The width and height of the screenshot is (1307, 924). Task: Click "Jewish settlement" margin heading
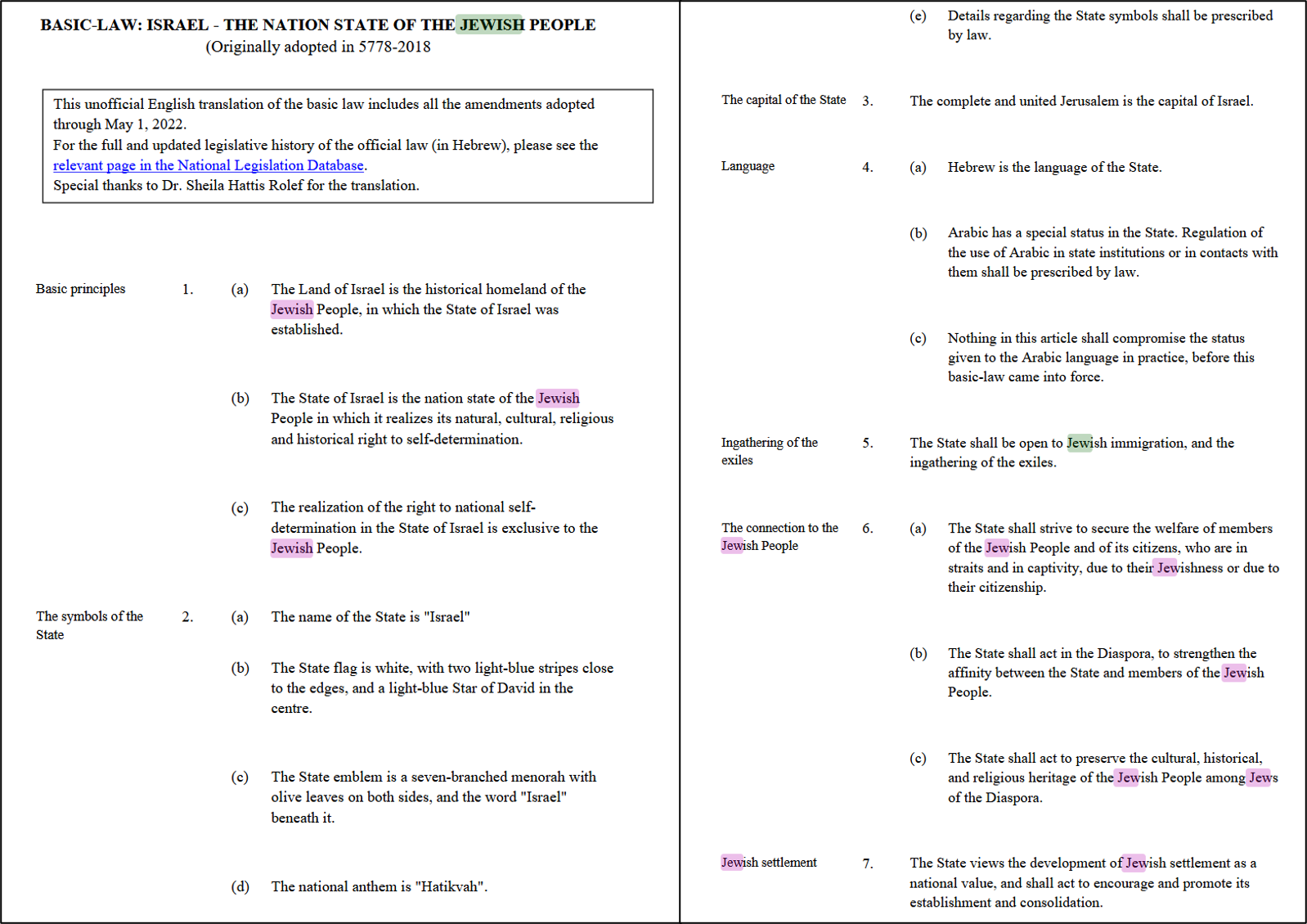coord(769,863)
